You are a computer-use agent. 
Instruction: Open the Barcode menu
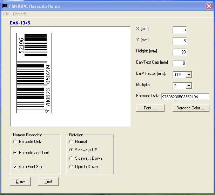pyautogui.click(x=20, y=14)
